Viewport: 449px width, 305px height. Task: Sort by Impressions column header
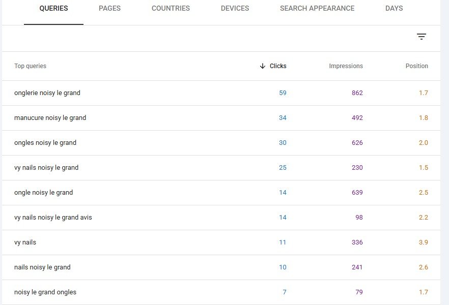(x=346, y=66)
